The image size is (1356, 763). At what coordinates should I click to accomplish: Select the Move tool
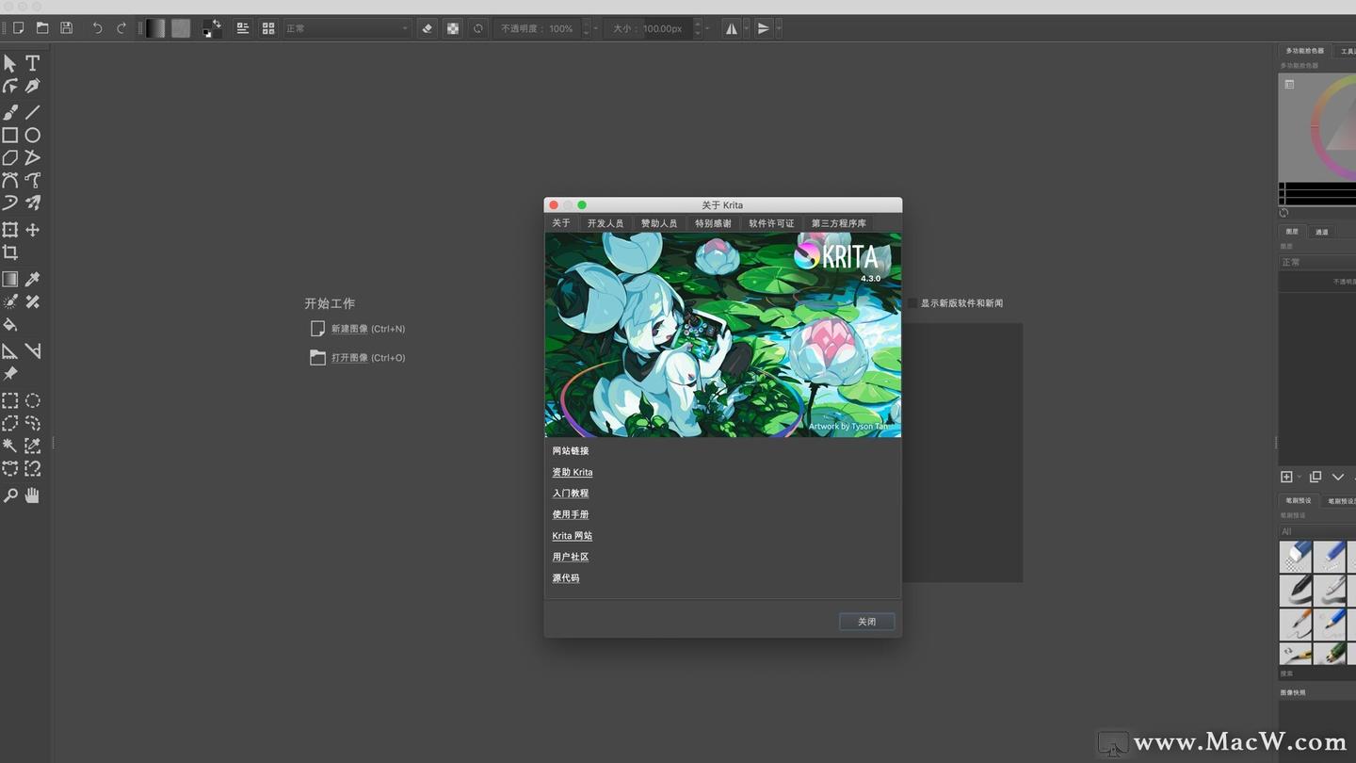[33, 230]
